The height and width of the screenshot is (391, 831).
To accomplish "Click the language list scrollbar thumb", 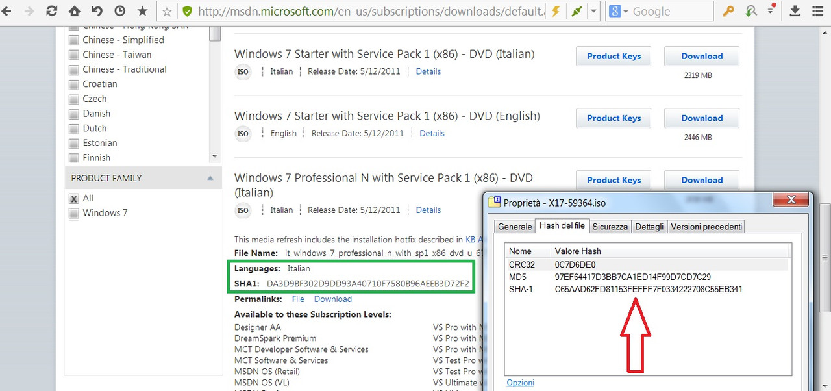I will pyautogui.click(x=215, y=33).
